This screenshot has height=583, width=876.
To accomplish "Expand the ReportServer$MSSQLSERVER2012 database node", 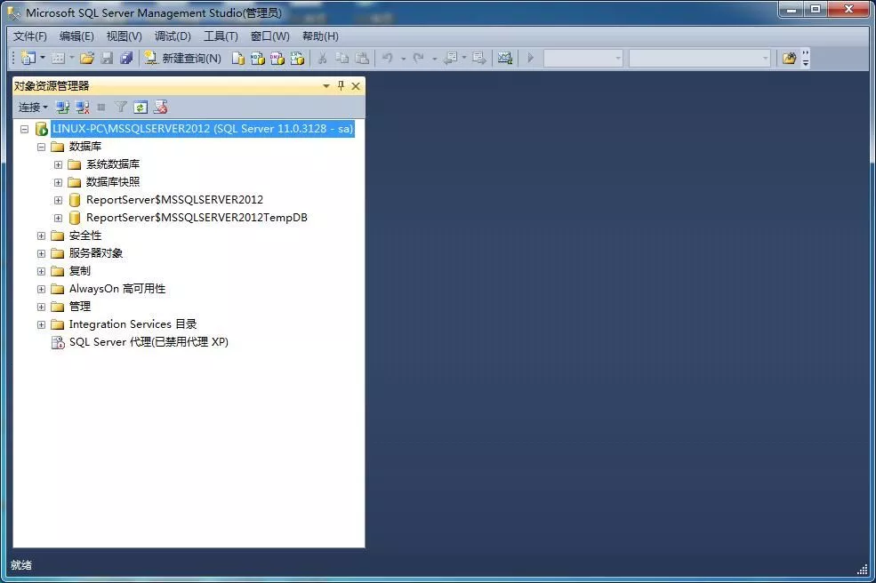I will point(58,200).
